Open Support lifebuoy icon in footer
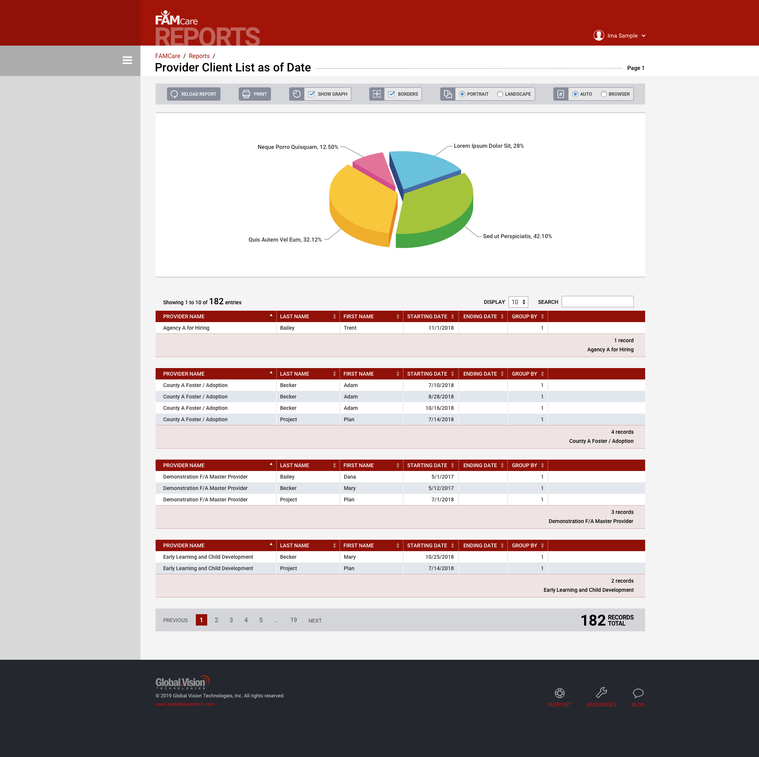Viewport: 759px width, 757px height. coord(559,693)
